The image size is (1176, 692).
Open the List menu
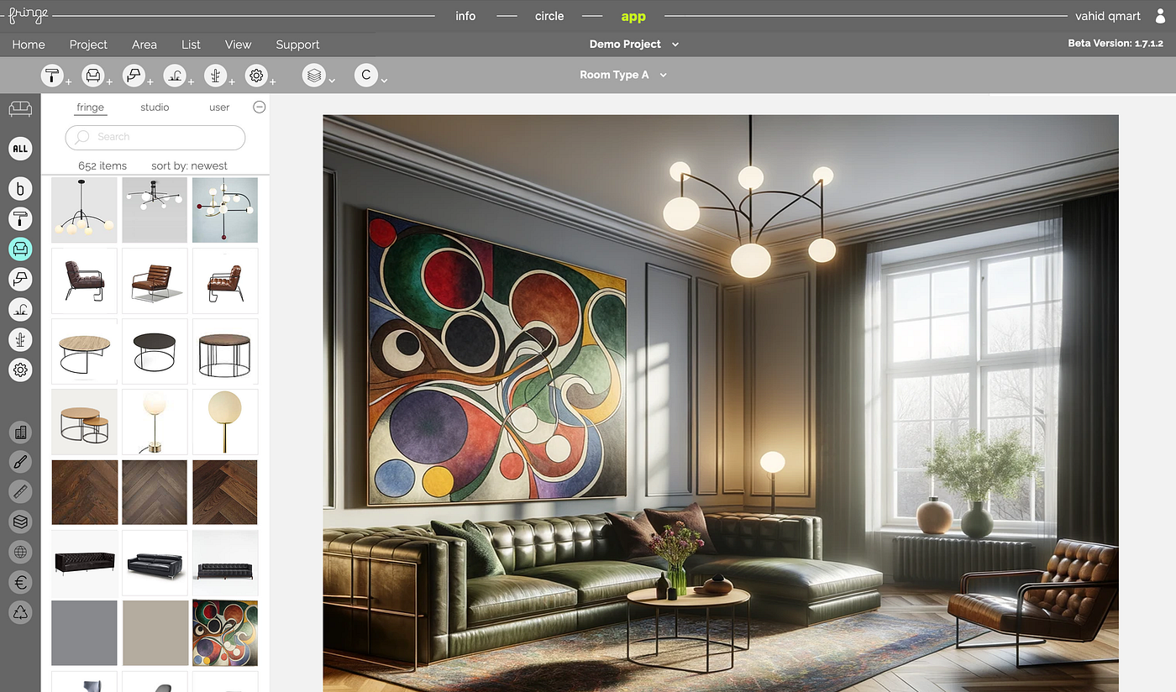click(x=191, y=45)
